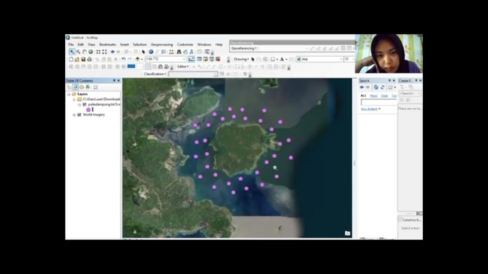Open the File menu
The image size is (488, 274).
[x=71, y=45]
